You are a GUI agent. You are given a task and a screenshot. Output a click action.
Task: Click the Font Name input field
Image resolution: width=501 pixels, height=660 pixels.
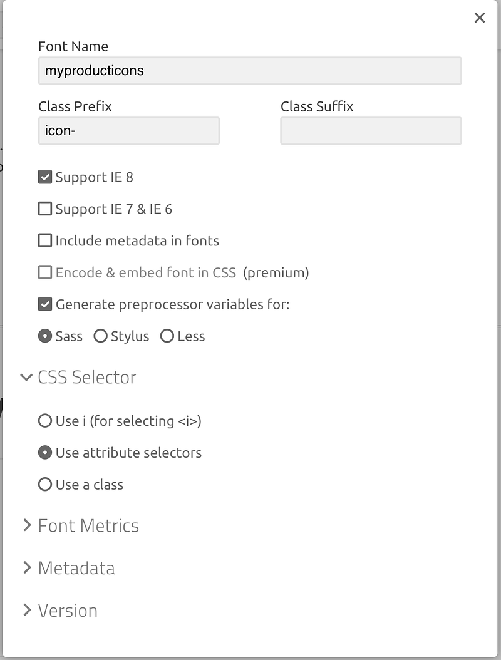click(249, 71)
